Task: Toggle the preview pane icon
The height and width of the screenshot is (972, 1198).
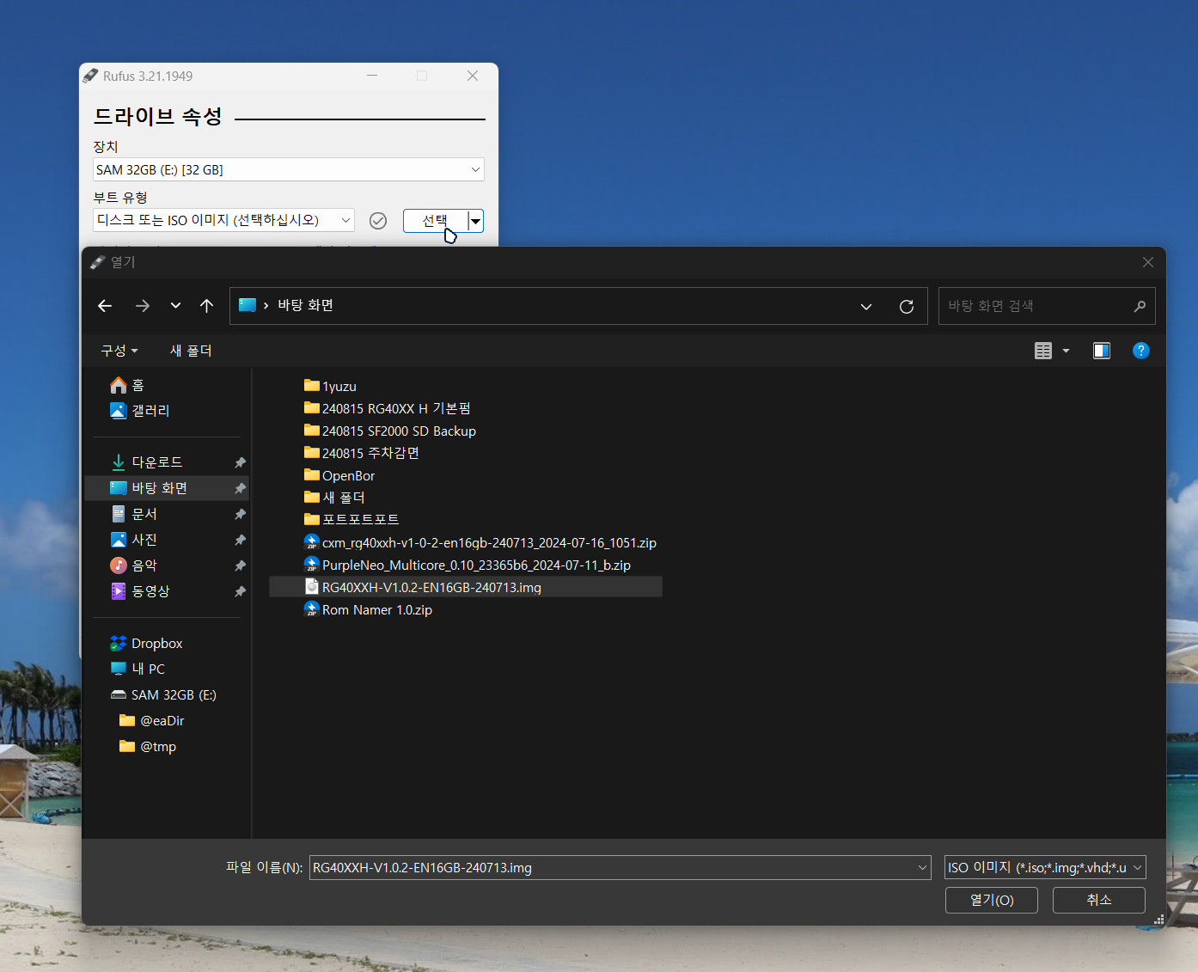Action: 1102,351
